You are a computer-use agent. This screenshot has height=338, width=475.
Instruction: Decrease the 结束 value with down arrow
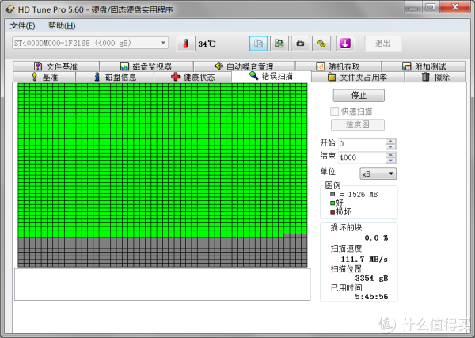click(x=391, y=161)
